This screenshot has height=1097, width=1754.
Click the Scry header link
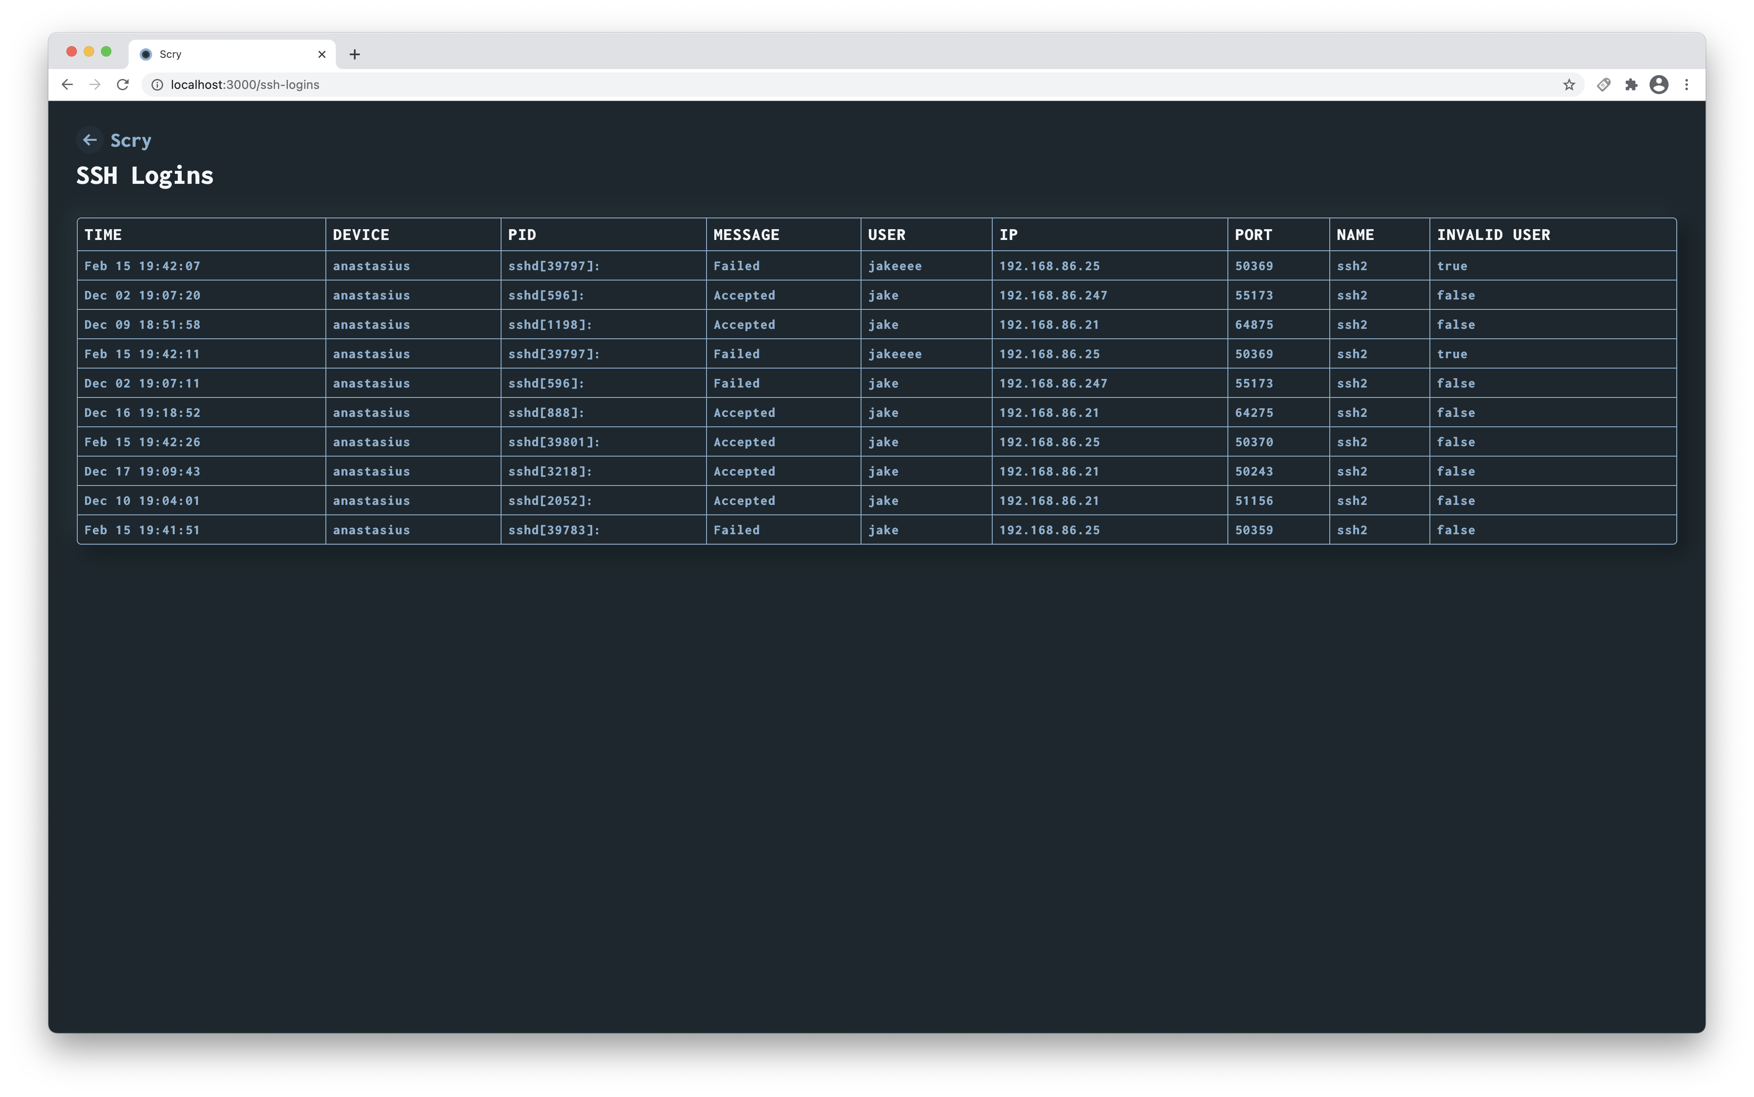[x=131, y=140]
